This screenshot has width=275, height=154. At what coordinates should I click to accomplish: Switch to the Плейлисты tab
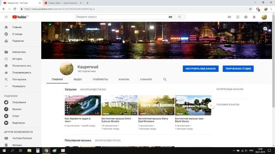point(100,80)
